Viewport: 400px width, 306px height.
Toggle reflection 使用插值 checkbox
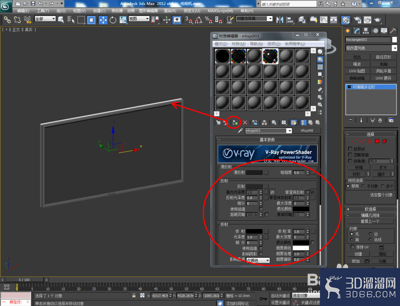[261, 209]
